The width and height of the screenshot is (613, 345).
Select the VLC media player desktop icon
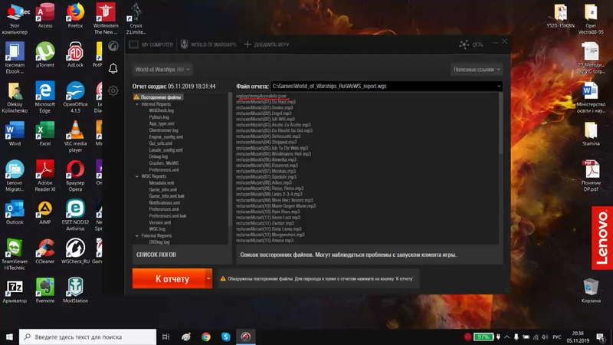(x=75, y=136)
